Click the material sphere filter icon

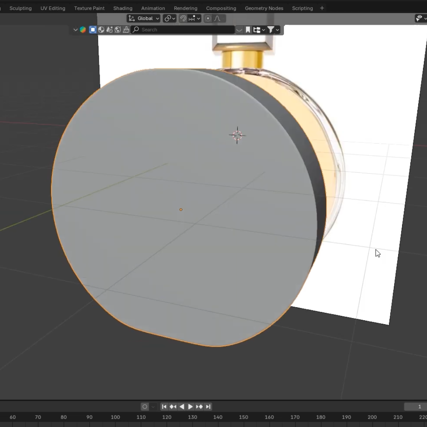coord(101,30)
